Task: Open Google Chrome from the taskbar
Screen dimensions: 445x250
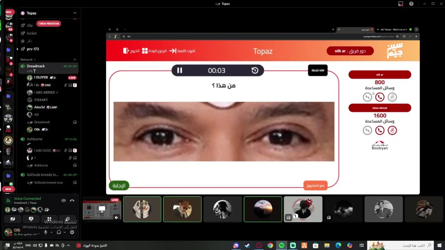Action: [x=270, y=245]
